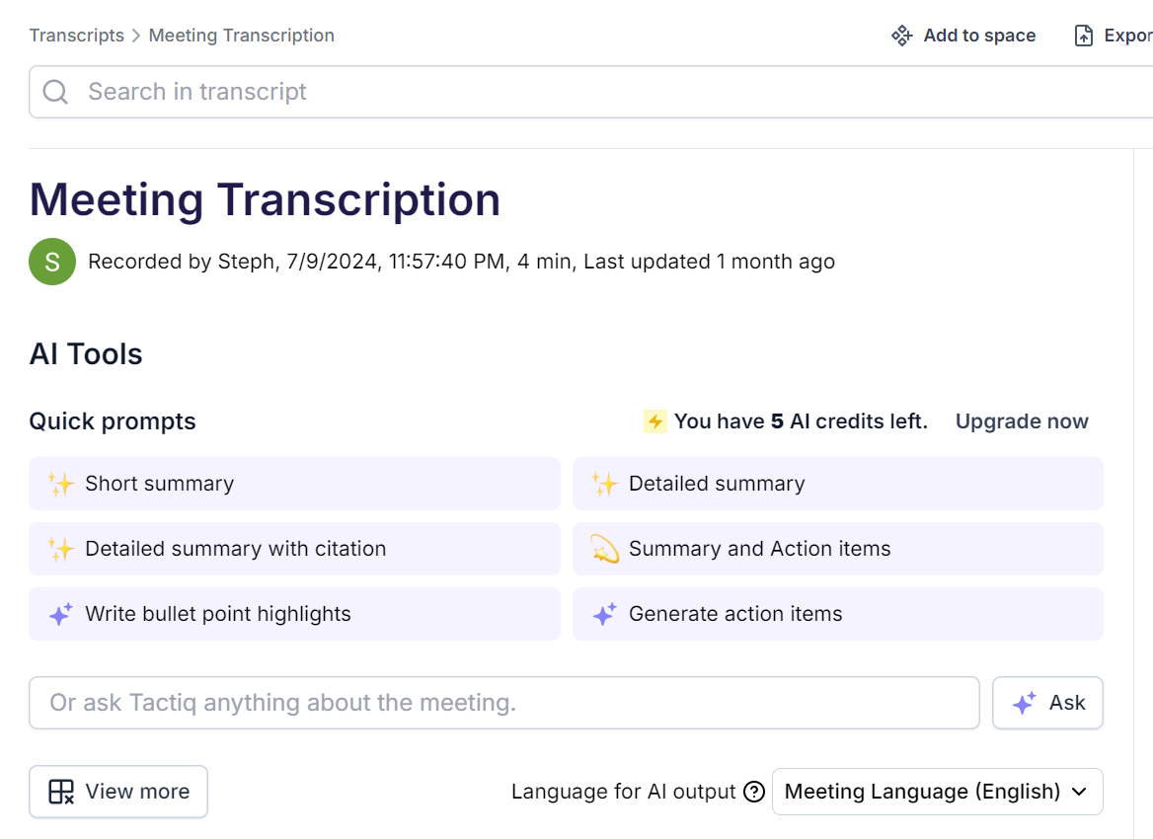Focus the Search in transcript field
This screenshot has height=839, width=1153.
coord(590,92)
